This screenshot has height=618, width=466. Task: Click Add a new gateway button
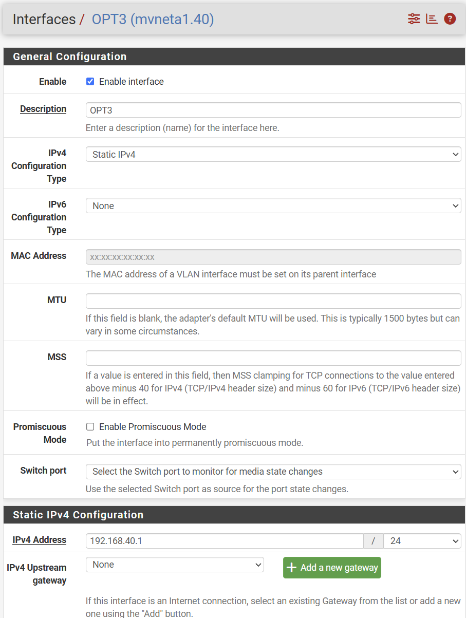click(332, 568)
